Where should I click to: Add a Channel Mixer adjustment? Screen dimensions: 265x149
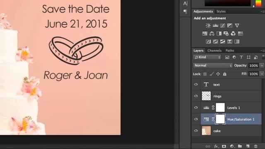[233, 34]
